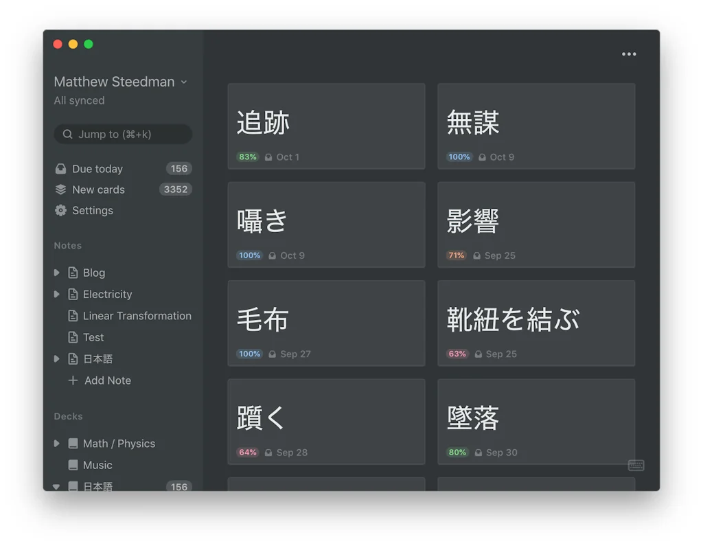Click the lock icon on the 無謀 card

point(481,157)
